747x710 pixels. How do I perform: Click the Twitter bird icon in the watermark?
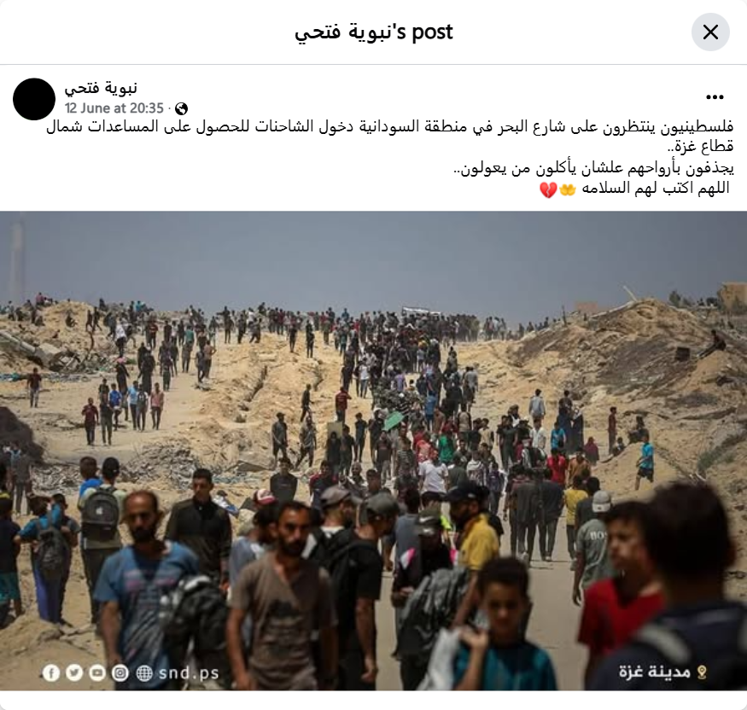pyautogui.click(x=73, y=672)
